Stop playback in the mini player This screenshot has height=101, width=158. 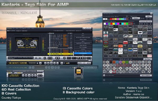tap(26, 75)
